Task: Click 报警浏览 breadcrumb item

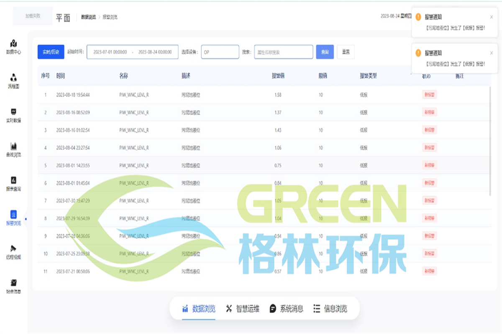Action: pyautogui.click(x=110, y=17)
